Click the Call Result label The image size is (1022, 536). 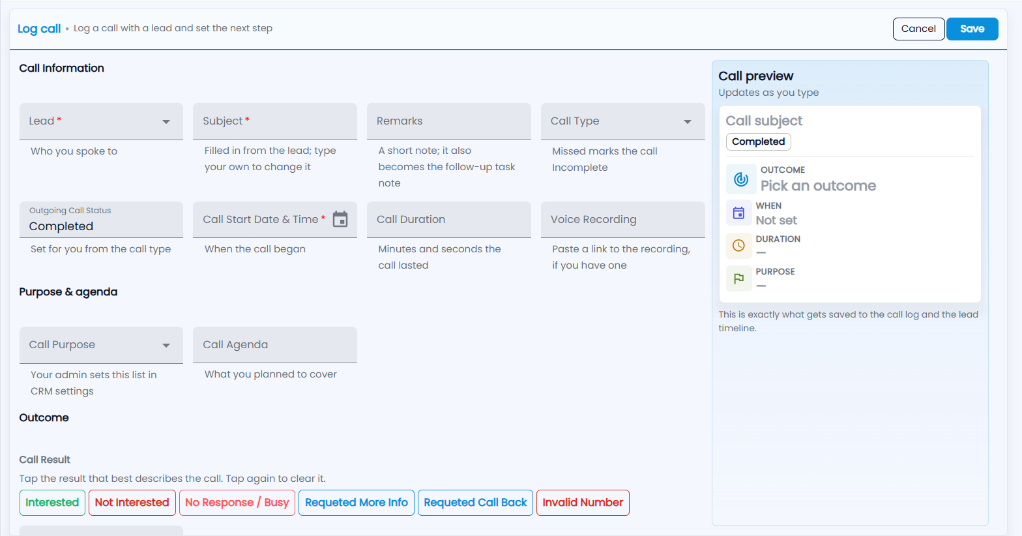coord(44,460)
